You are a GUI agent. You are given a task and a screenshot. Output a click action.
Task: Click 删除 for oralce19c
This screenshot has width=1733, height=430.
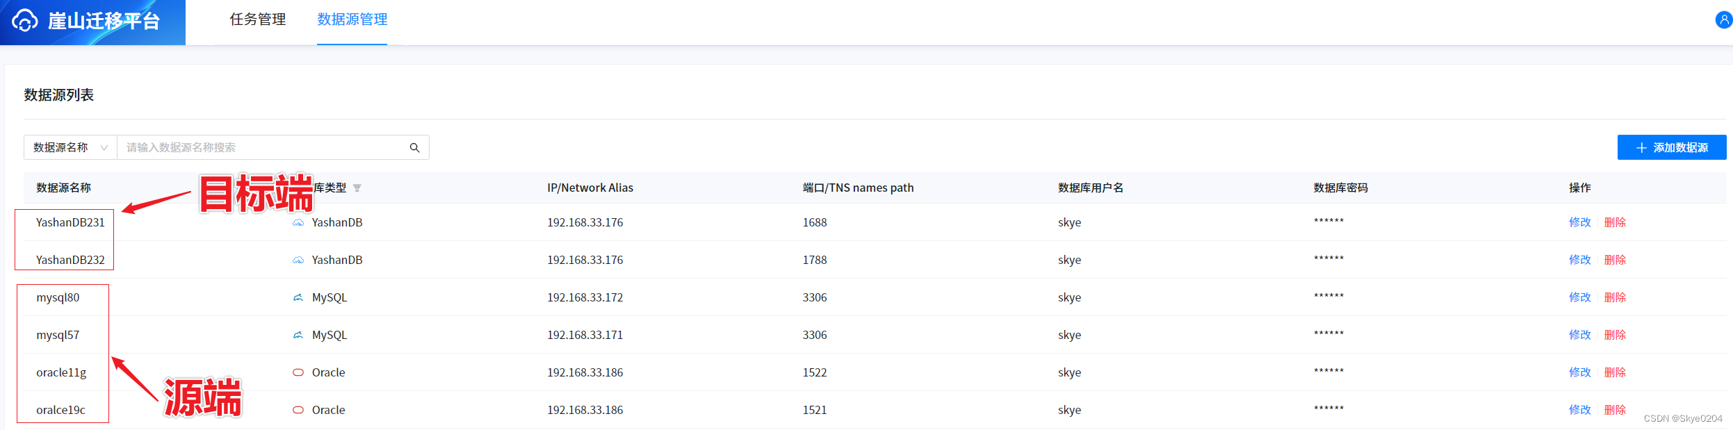point(1615,410)
